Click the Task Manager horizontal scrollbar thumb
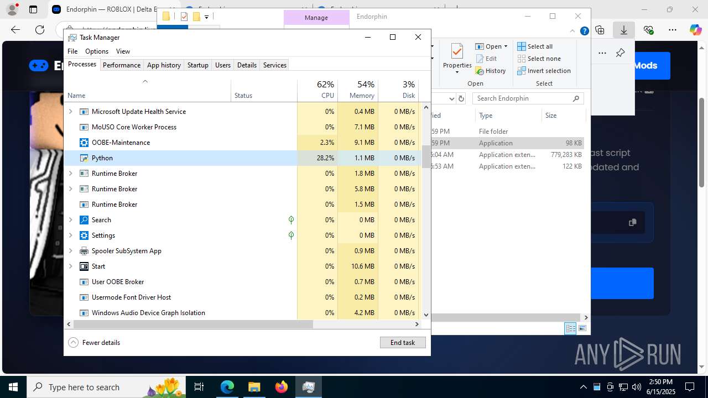This screenshot has width=708, height=398. click(x=193, y=324)
